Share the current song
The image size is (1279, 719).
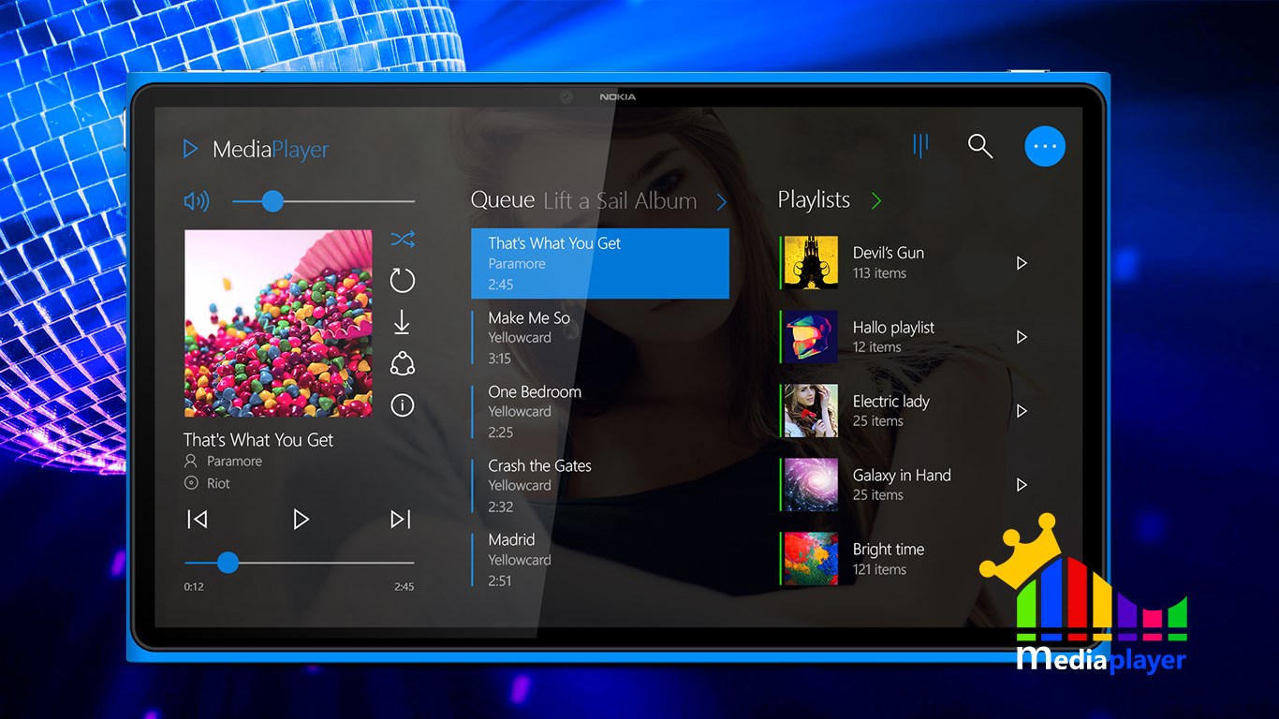point(403,364)
